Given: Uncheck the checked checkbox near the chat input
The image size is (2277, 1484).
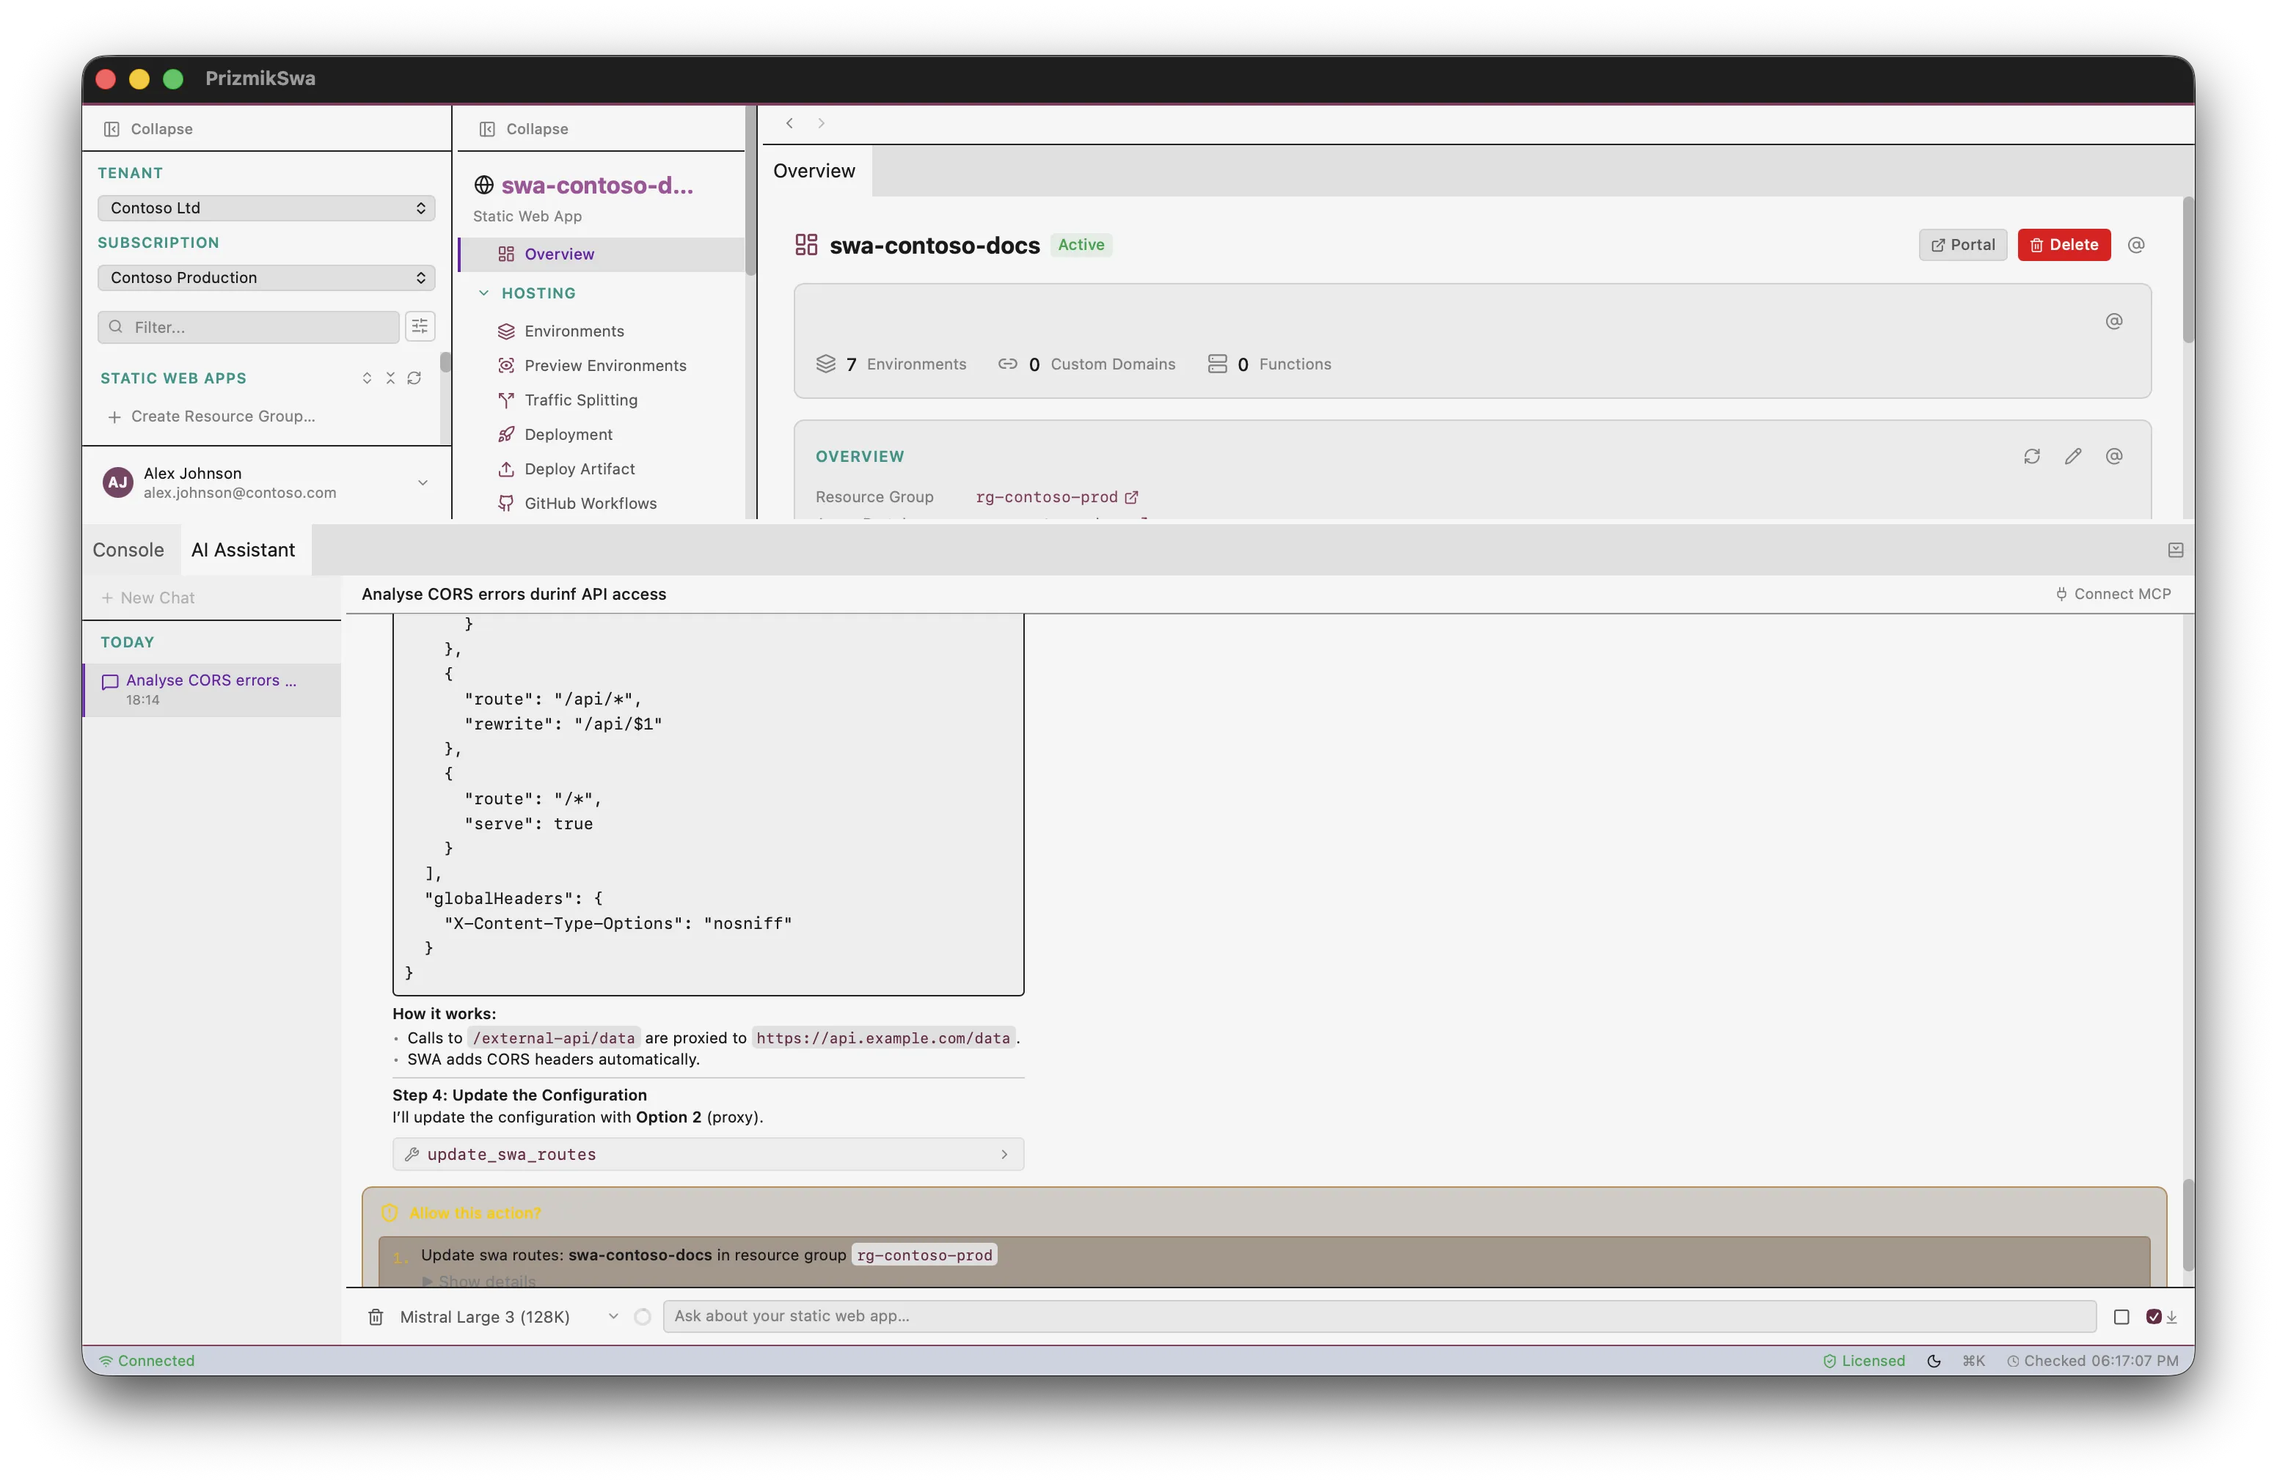Looking at the screenshot, I should click(x=2154, y=1317).
